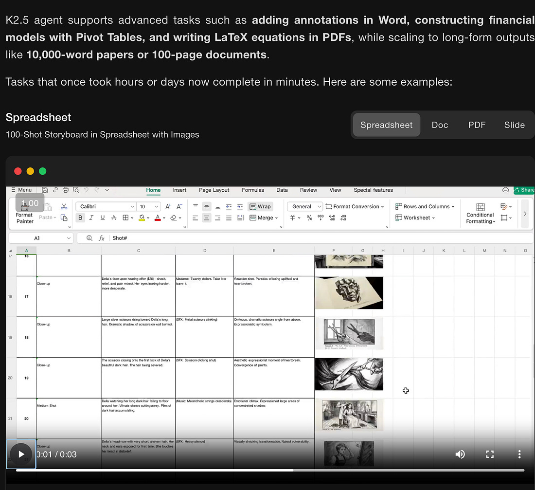Image resolution: width=535 pixels, height=490 pixels.
Task: Click the Save icon in quick access toolbar
Action: pyautogui.click(x=45, y=190)
